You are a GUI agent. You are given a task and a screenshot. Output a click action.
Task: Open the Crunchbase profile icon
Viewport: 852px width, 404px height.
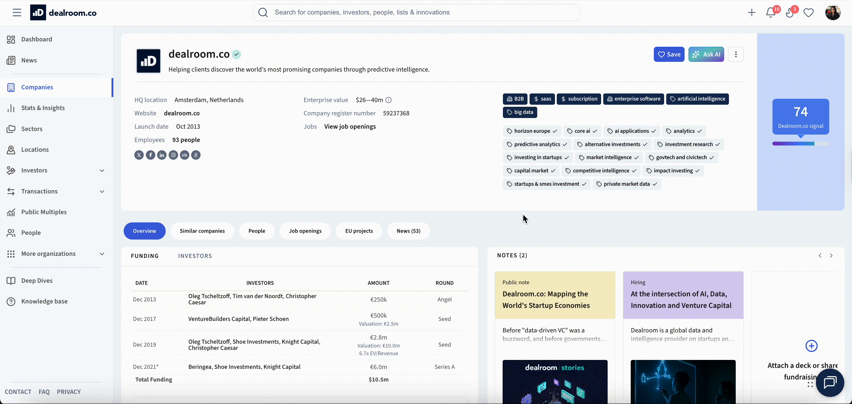[185, 155]
